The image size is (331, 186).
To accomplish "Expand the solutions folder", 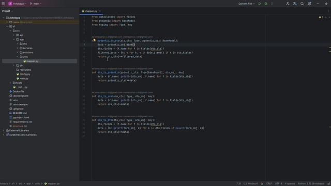I will point(17,53).
